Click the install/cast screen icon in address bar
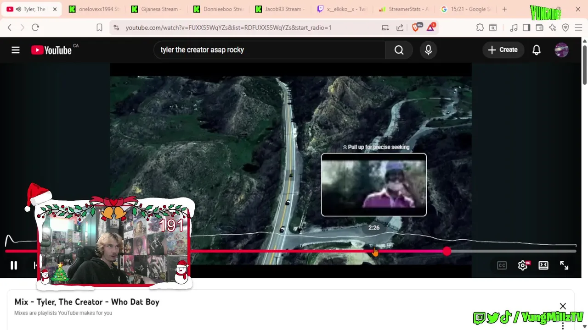This screenshot has width=588, height=330. click(385, 27)
